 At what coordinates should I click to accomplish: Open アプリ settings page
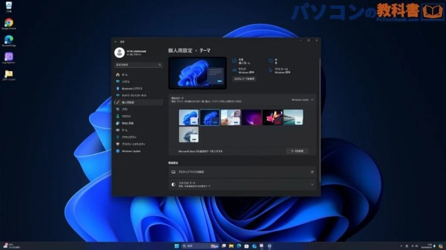tap(138, 109)
